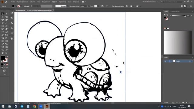Click the grayscale spectrum ramp in Color panel
The height and width of the screenshot is (109, 194).
tap(178, 42)
